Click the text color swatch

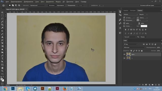tap(144, 26)
